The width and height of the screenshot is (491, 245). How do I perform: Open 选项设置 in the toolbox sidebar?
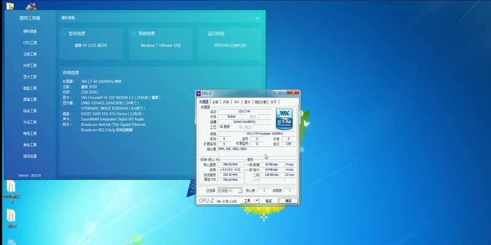pos(30,156)
